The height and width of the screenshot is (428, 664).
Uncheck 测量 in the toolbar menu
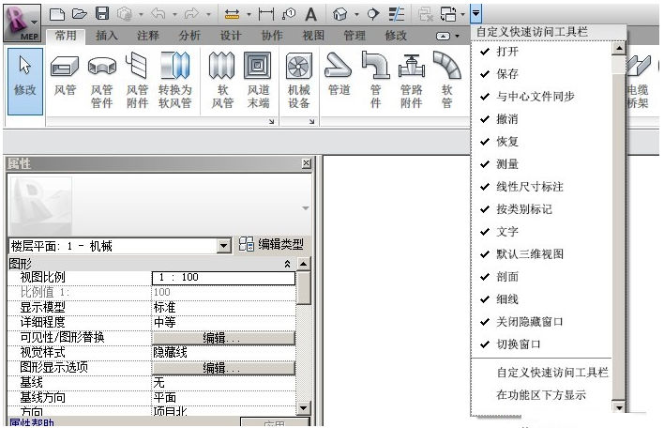(x=542, y=164)
